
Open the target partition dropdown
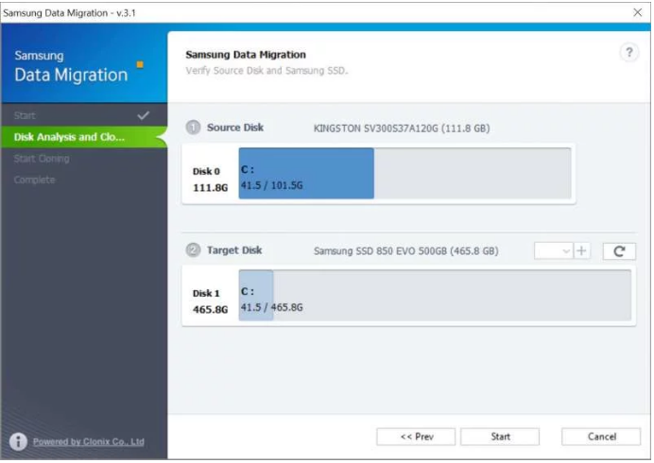click(x=554, y=251)
